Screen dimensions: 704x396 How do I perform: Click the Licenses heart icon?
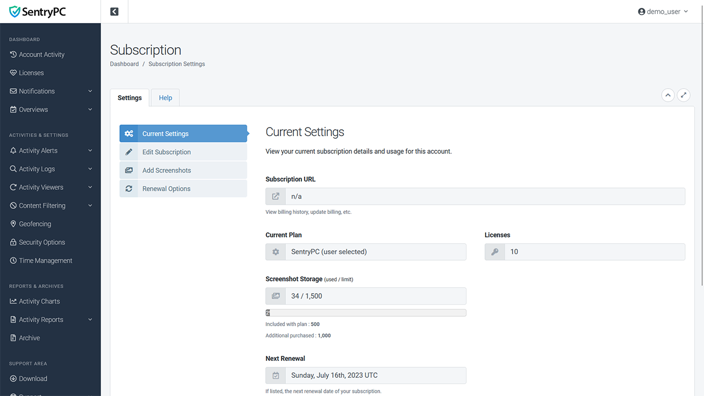click(13, 73)
